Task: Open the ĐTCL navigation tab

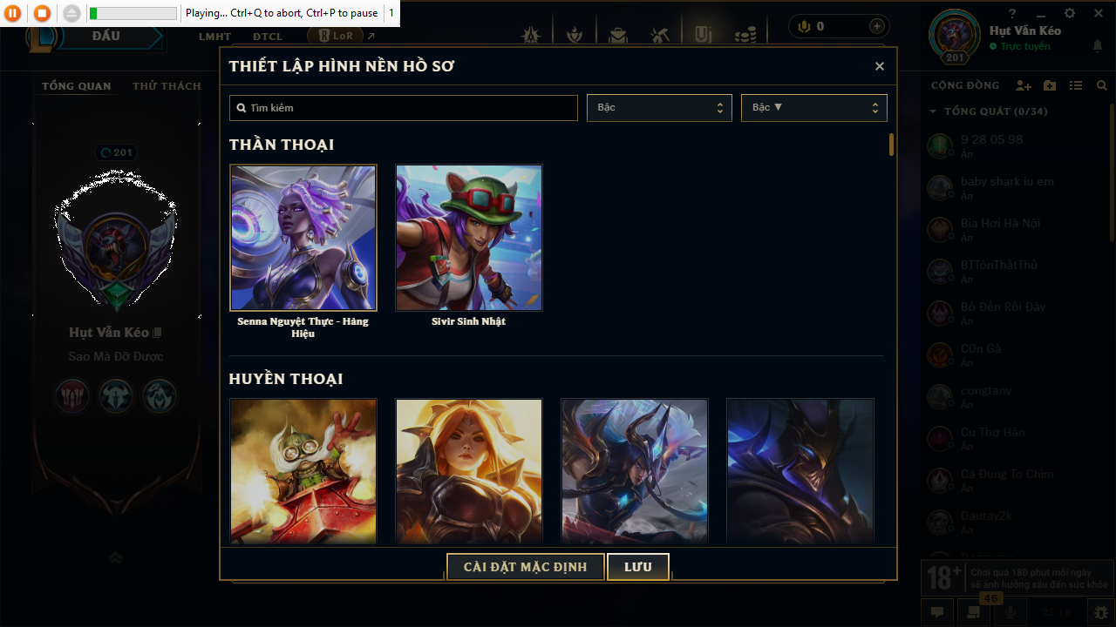Action: pyautogui.click(x=268, y=37)
